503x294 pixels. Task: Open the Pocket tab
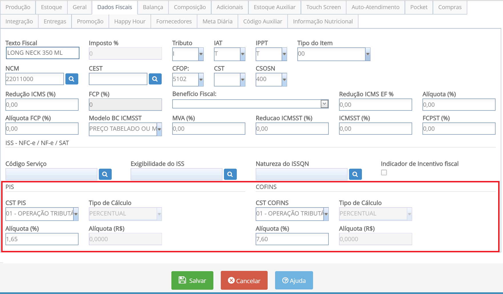click(419, 7)
